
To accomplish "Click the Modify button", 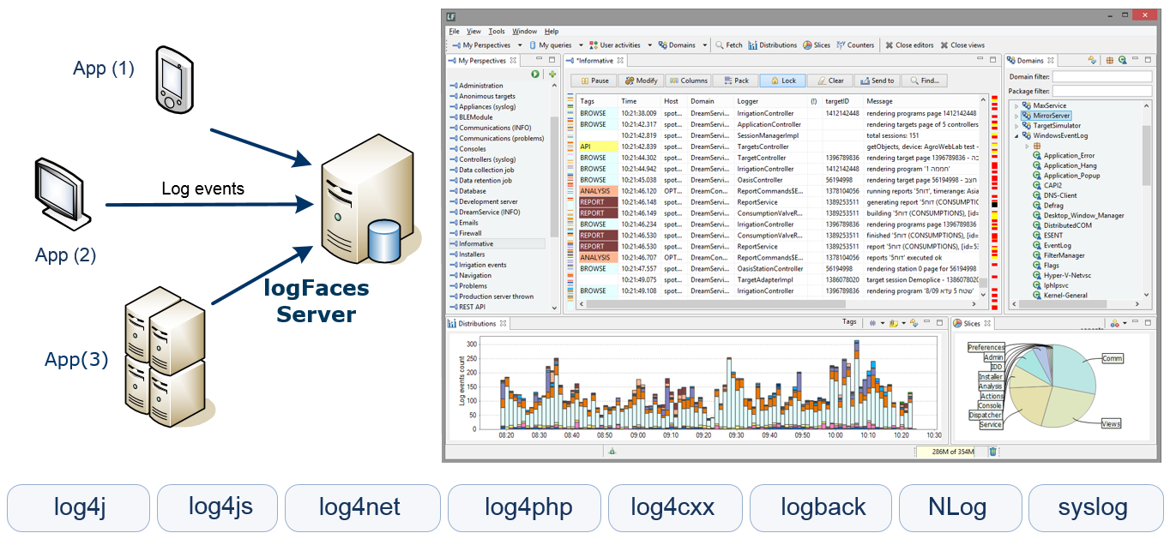I will tap(641, 81).
